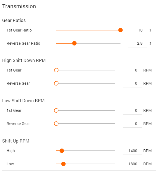Click the Shift Up High slider handle
Screen dimensions: 157x171
point(62,151)
